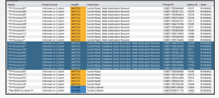
Task: Click RUNNING state for TP-Processor30
Action: point(206,84)
